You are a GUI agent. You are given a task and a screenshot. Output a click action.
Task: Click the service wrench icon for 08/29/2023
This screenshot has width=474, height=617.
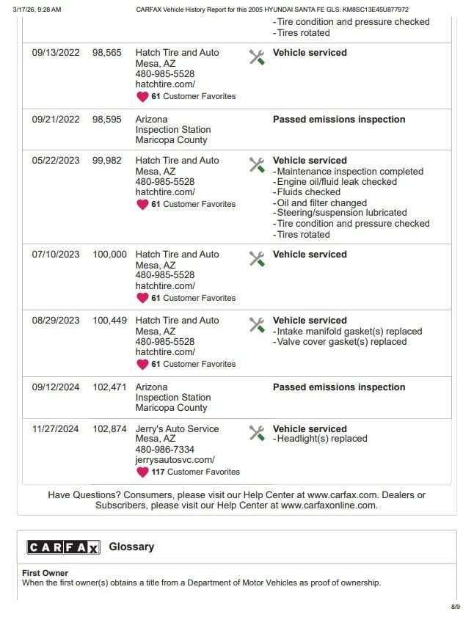point(257,325)
